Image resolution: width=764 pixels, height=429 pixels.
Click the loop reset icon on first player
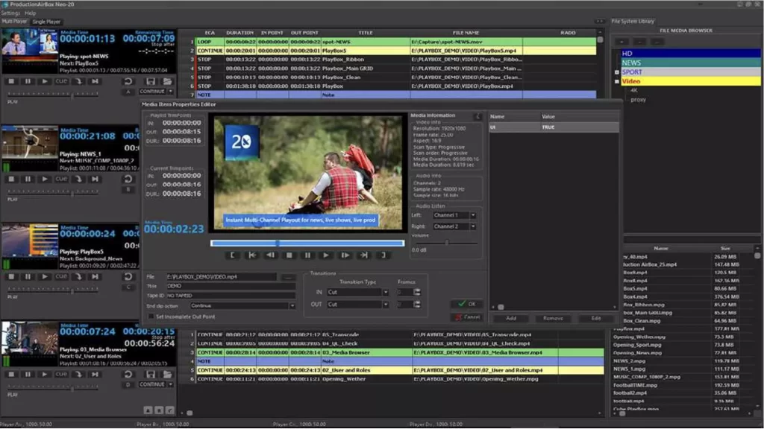(x=128, y=80)
